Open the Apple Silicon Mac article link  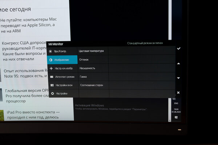click(x=28, y=25)
